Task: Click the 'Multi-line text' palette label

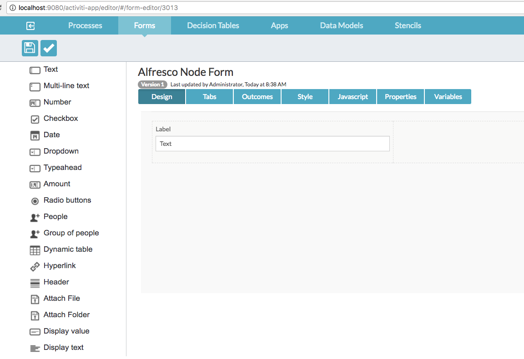Action: pyautogui.click(x=66, y=86)
